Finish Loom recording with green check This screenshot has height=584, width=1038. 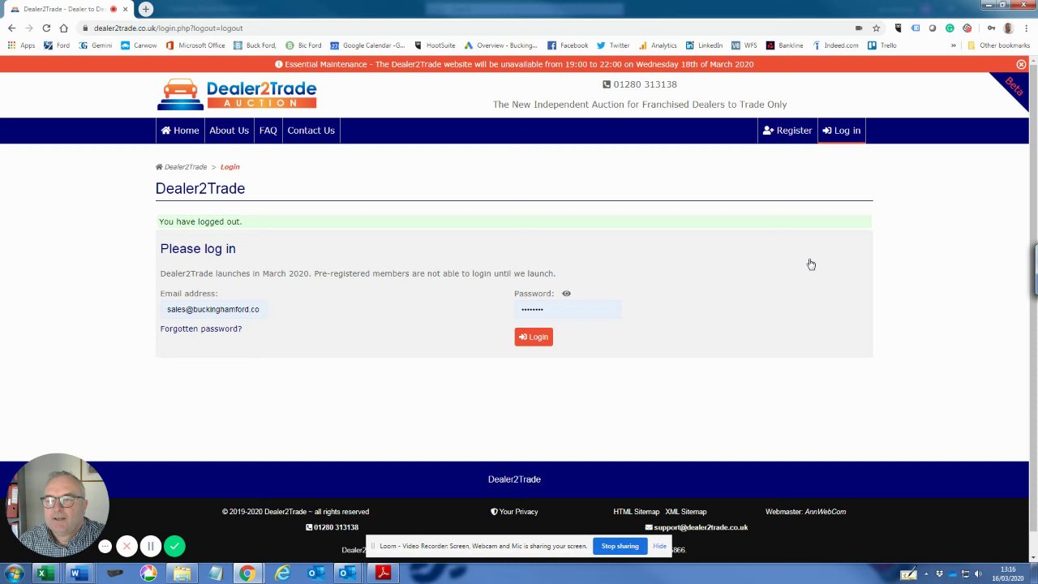(174, 547)
